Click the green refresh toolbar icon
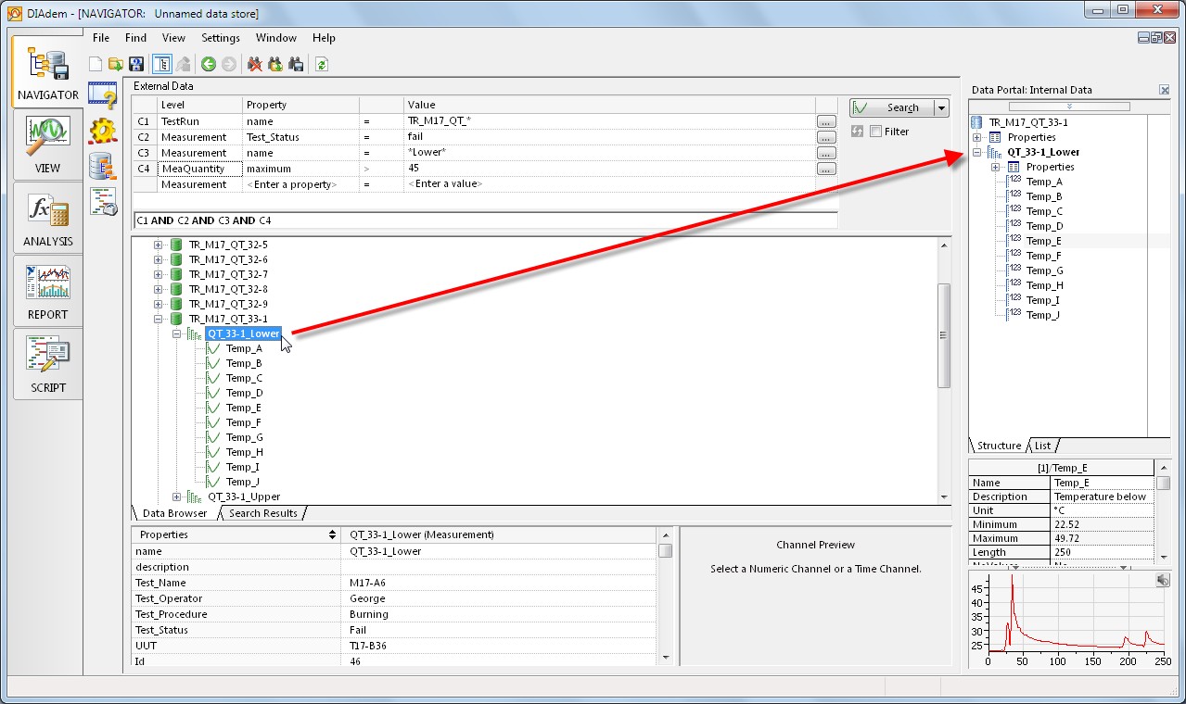1186x704 pixels. click(322, 64)
